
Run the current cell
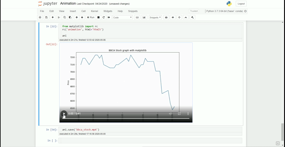[91, 17]
